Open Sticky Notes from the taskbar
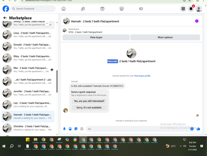This screenshot has height=156, width=207. [x=28, y=139]
